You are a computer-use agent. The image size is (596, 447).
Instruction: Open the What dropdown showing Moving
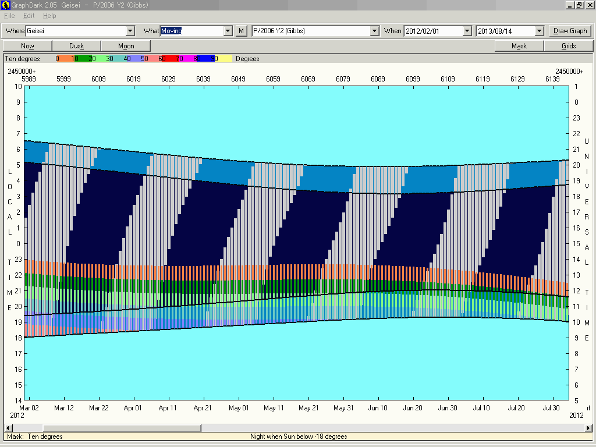[228, 31]
